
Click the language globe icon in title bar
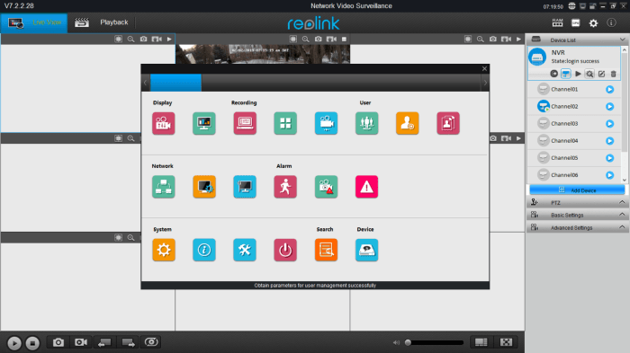click(x=571, y=6)
